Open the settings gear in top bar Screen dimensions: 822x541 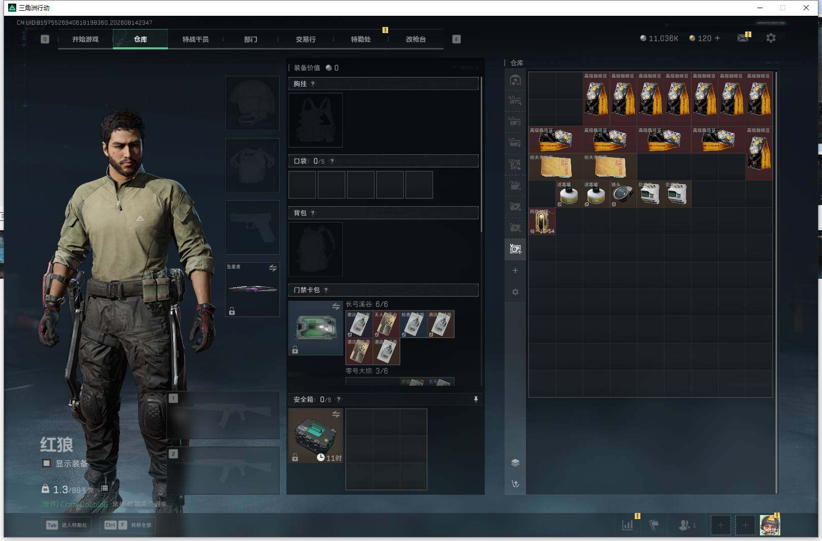(x=771, y=38)
